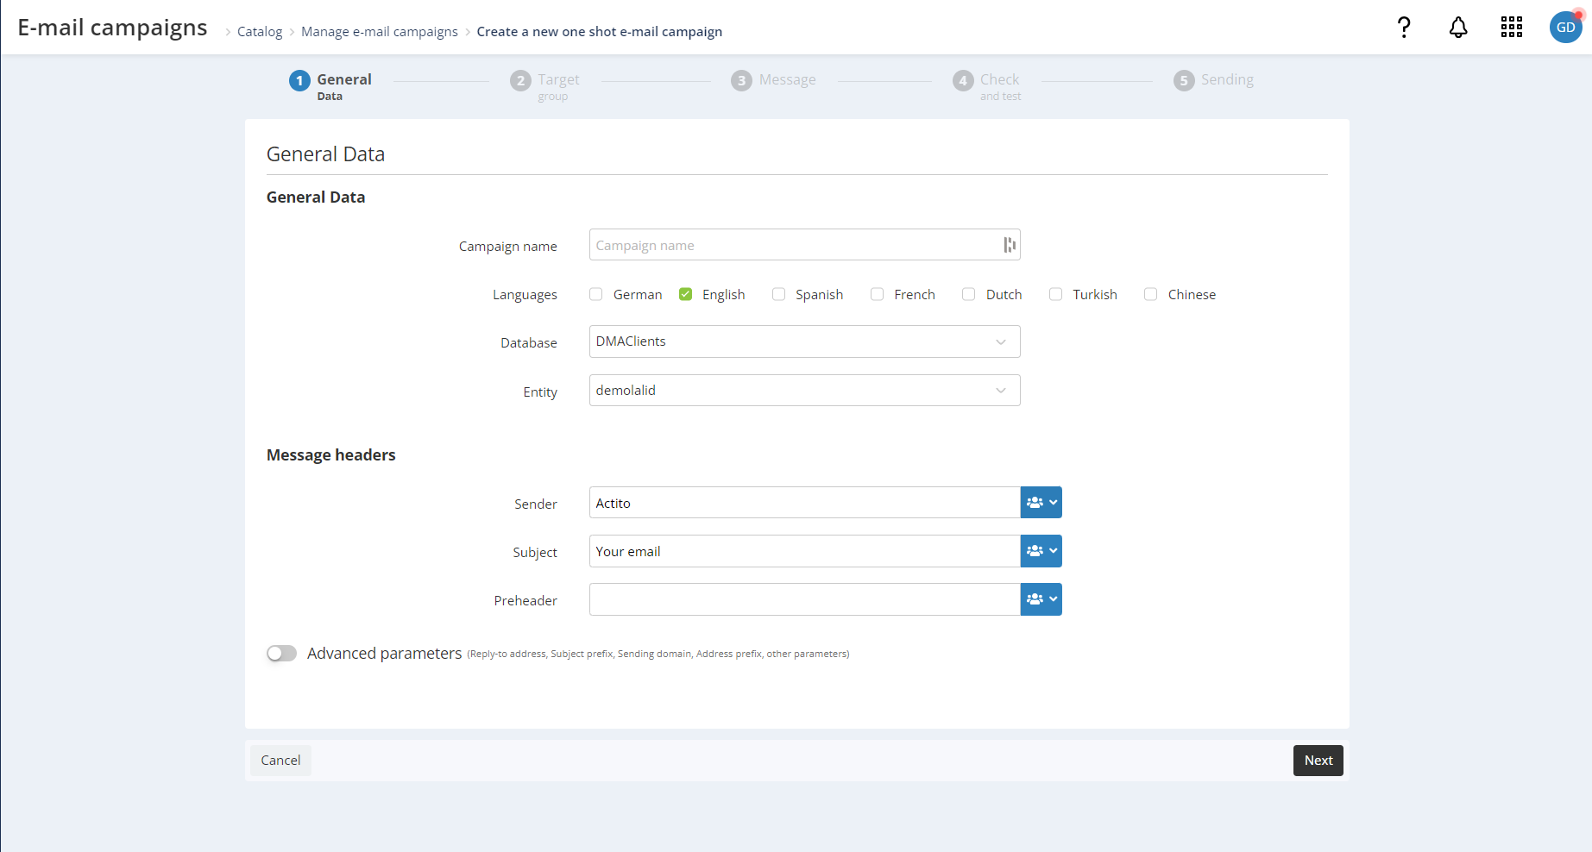Check the Chinese language checkbox
The width and height of the screenshot is (1592, 852).
(x=1151, y=294)
